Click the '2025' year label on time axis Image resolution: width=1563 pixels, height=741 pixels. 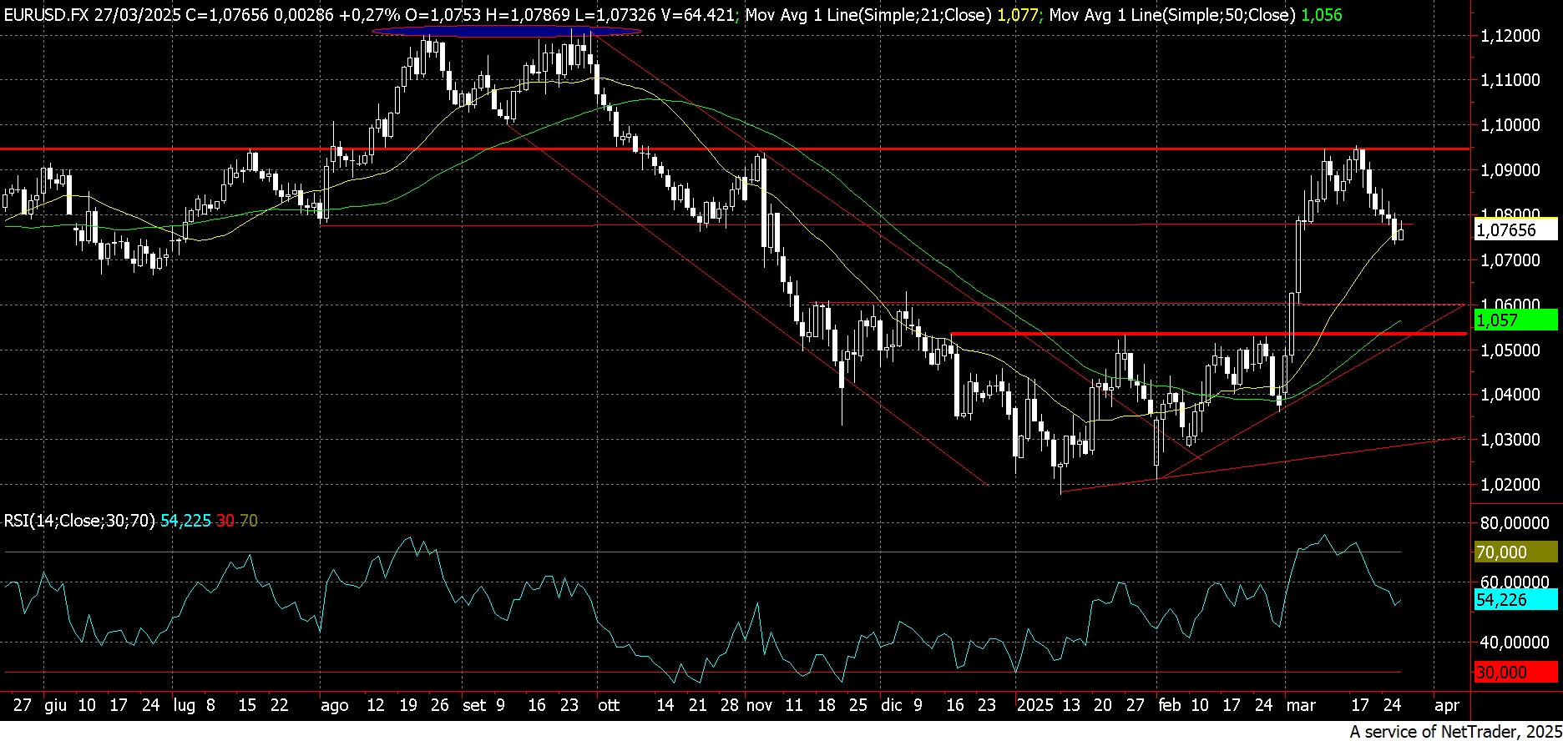tap(1035, 705)
